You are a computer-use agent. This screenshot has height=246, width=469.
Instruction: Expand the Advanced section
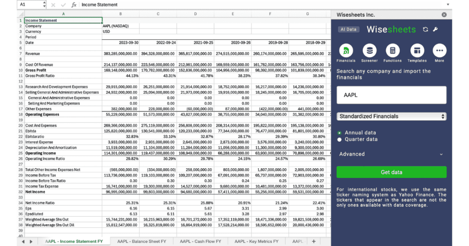coord(391,154)
